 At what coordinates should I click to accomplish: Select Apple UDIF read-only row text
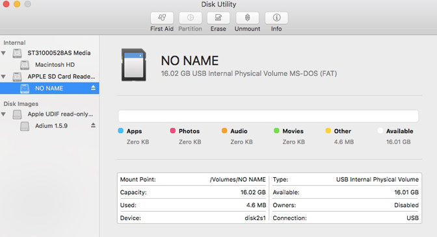[60, 114]
